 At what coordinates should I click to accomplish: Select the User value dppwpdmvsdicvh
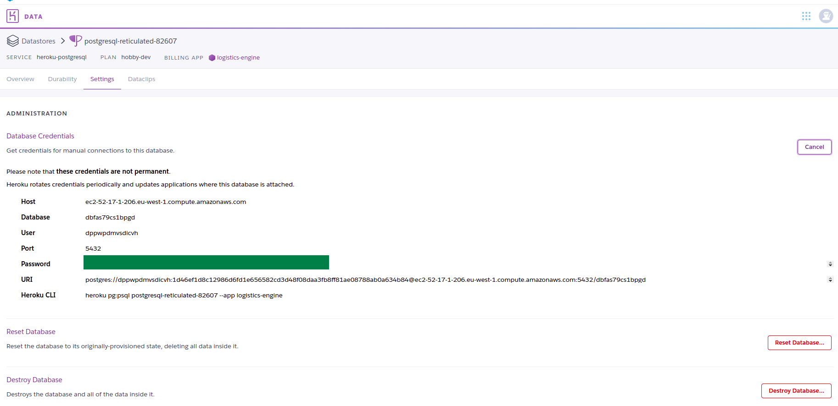[x=112, y=233]
